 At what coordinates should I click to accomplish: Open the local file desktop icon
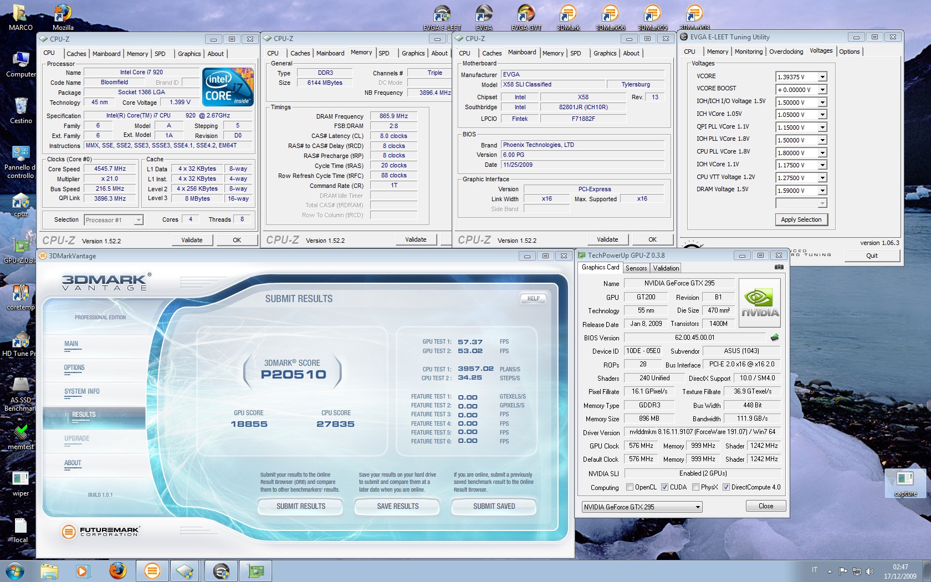pyautogui.click(x=21, y=530)
